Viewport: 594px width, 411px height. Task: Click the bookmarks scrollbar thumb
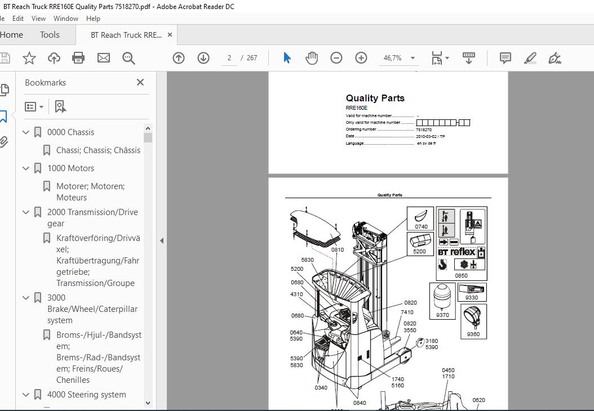point(148,138)
